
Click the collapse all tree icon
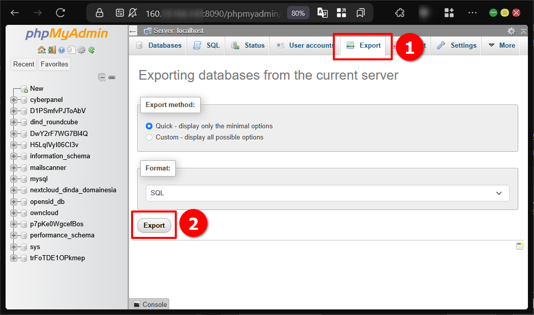pos(102,78)
